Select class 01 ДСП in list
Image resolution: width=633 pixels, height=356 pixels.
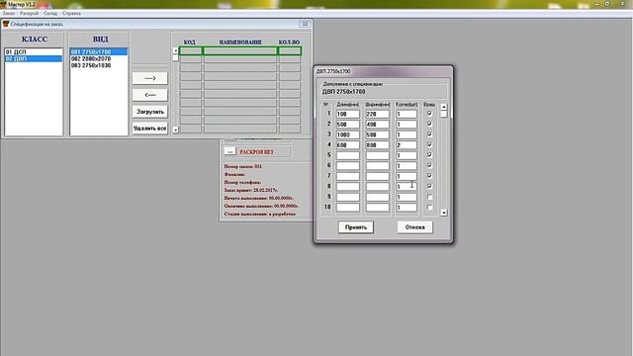[34, 52]
